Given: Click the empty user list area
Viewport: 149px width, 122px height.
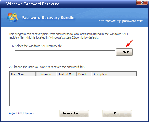Looking at the screenshot, I should 73,91.
